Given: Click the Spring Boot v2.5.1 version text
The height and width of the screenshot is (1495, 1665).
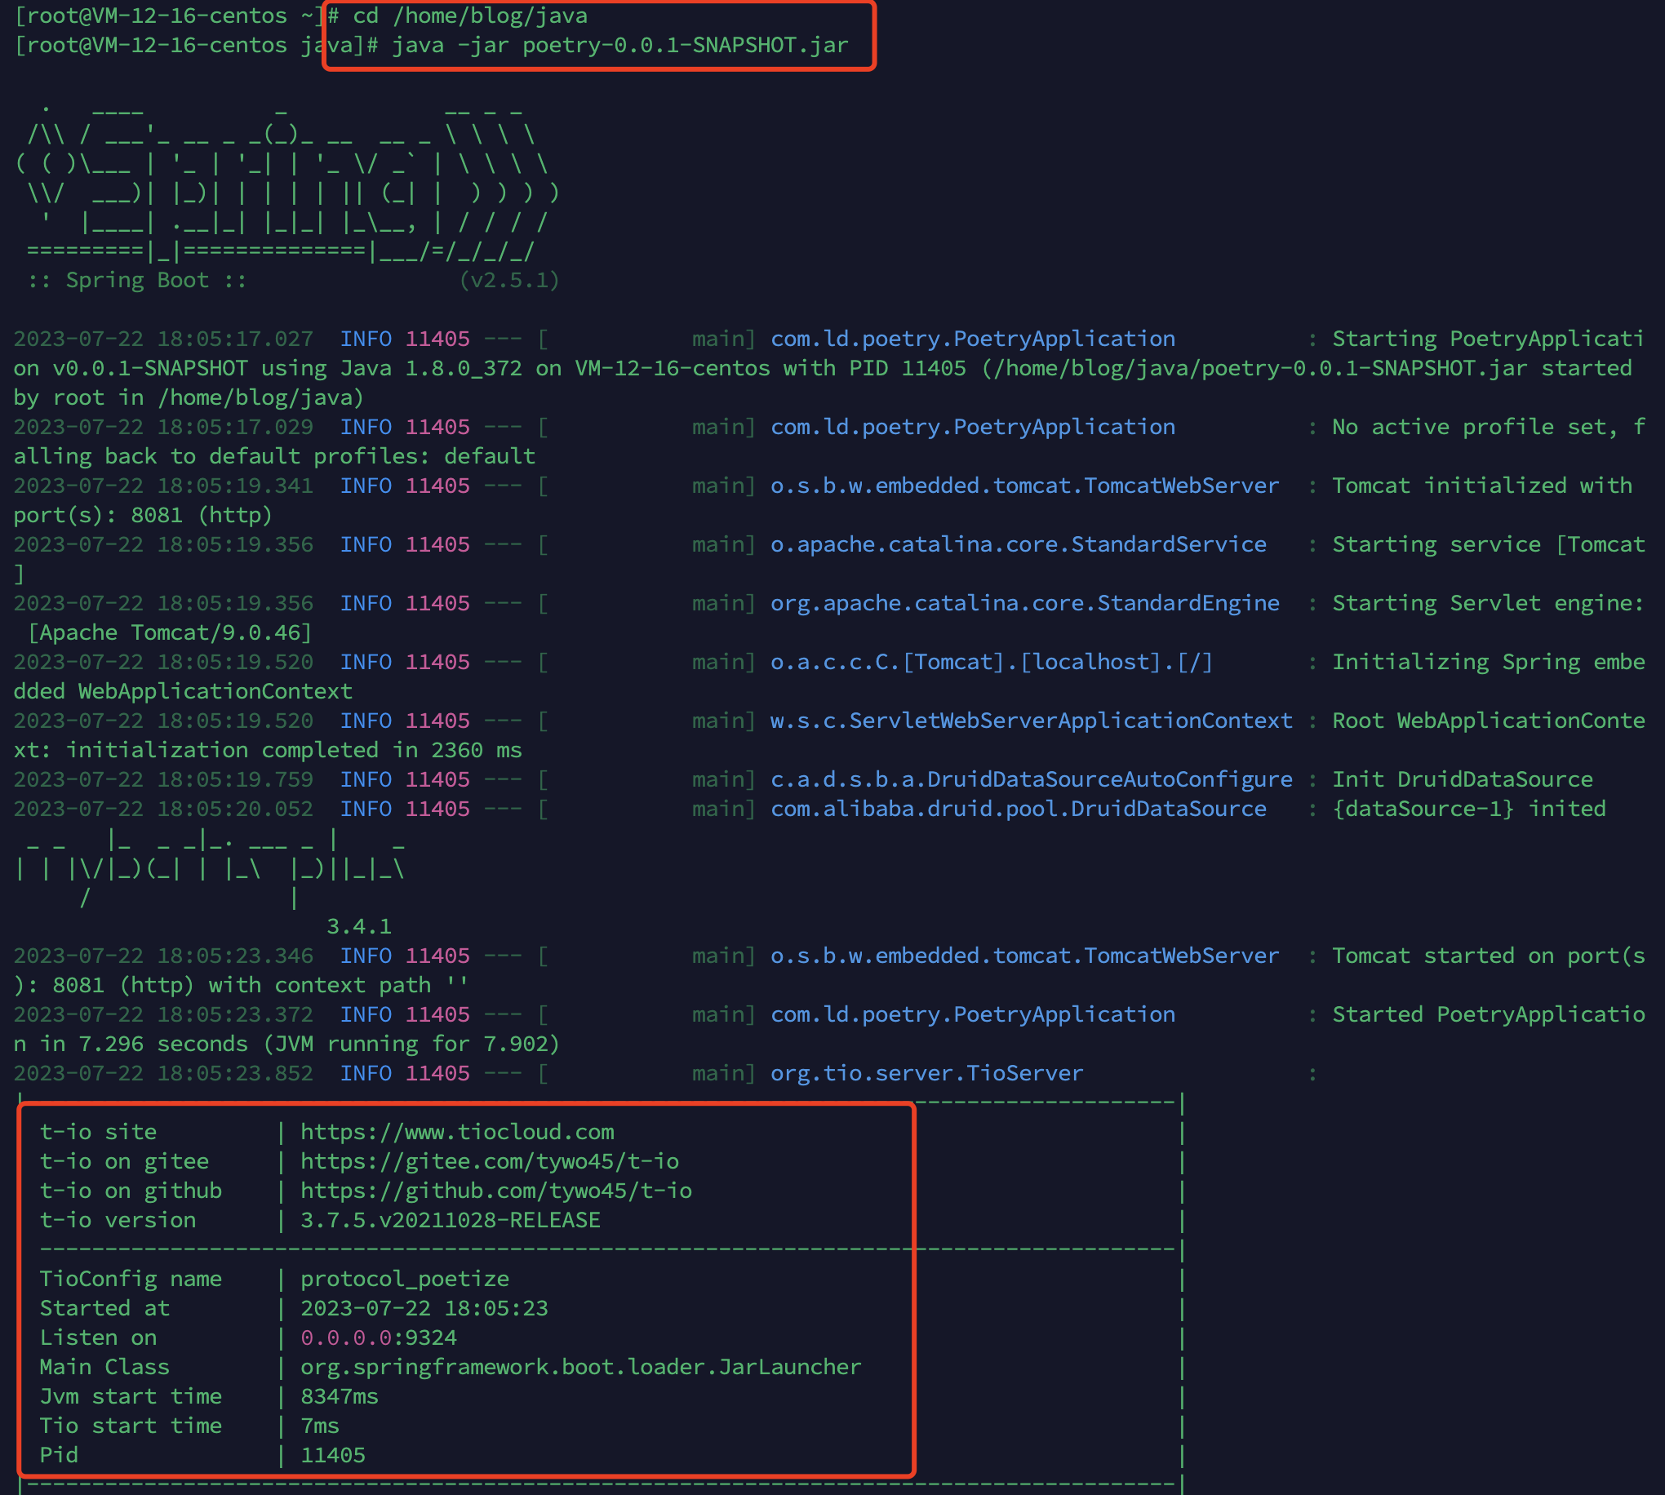Looking at the screenshot, I should [x=509, y=280].
